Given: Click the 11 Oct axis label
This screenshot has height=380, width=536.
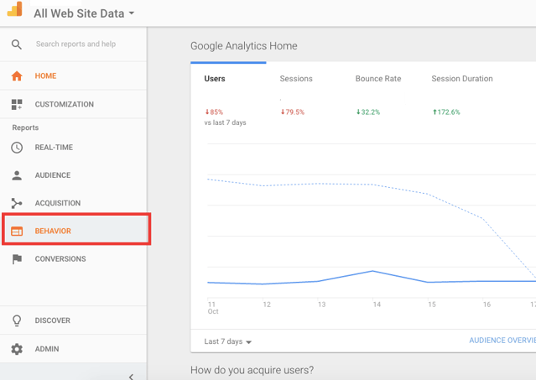Looking at the screenshot, I should pyautogui.click(x=213, y=308).
